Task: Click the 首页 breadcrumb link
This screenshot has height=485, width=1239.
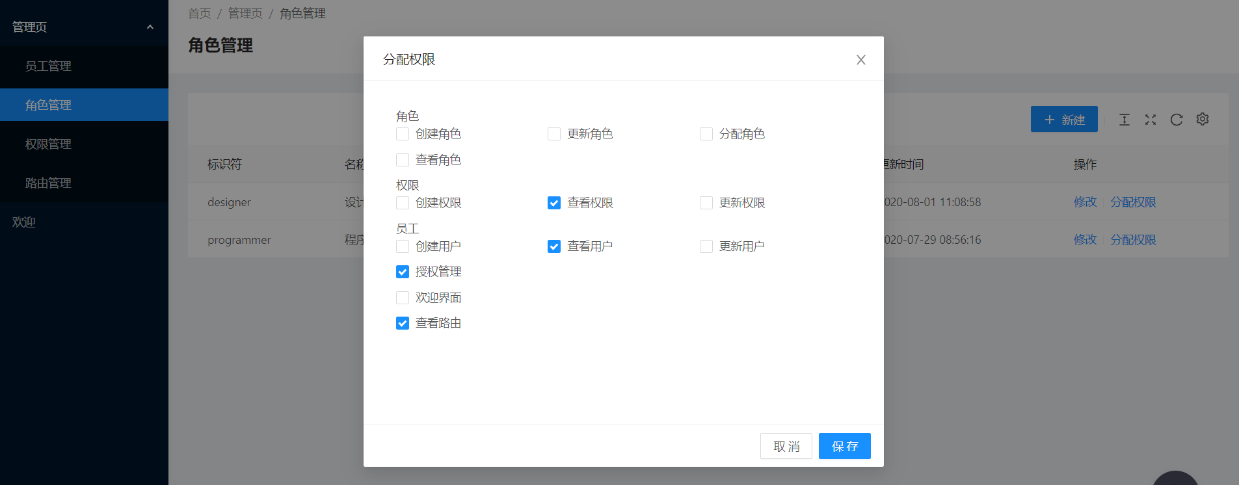Action: point(200,14)
